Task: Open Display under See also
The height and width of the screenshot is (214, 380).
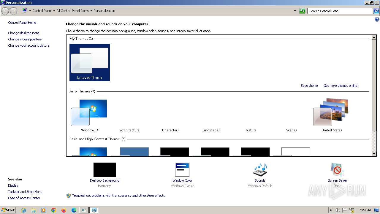Action: pyautogui.click(x=13, y=185)
